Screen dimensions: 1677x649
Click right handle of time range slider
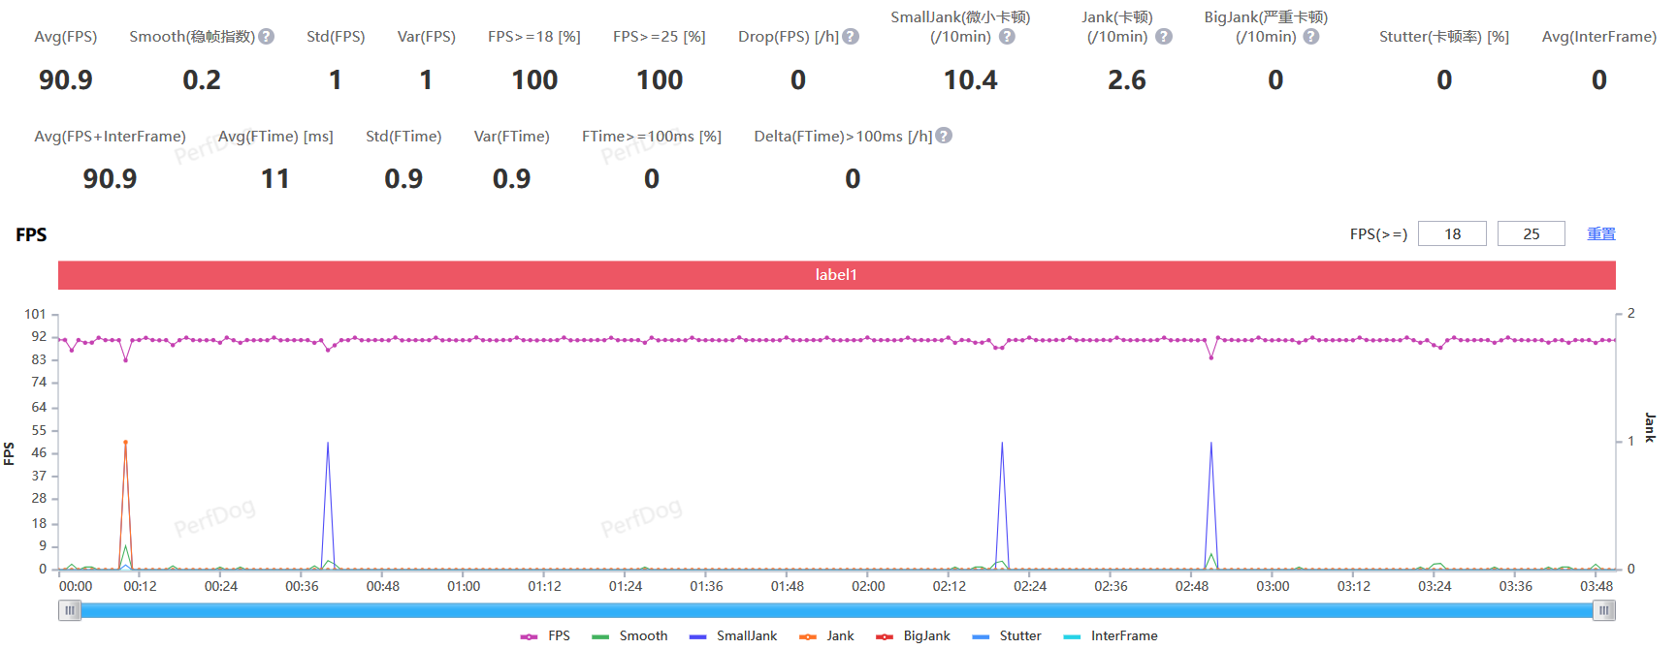point(1604,610)
